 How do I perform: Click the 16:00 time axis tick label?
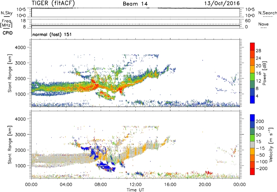(170, 185)
